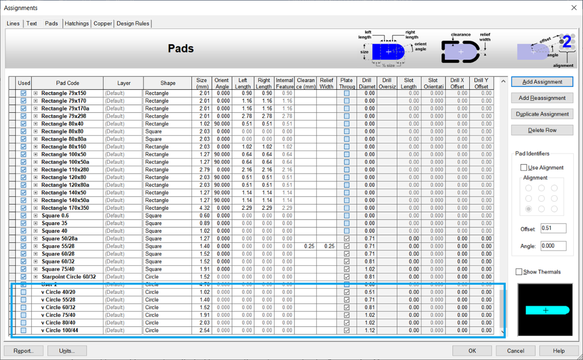Click the scroll down arrow of the pad table
The height and width of the screenshot is (360, 583).
click(x=503, y=332)
